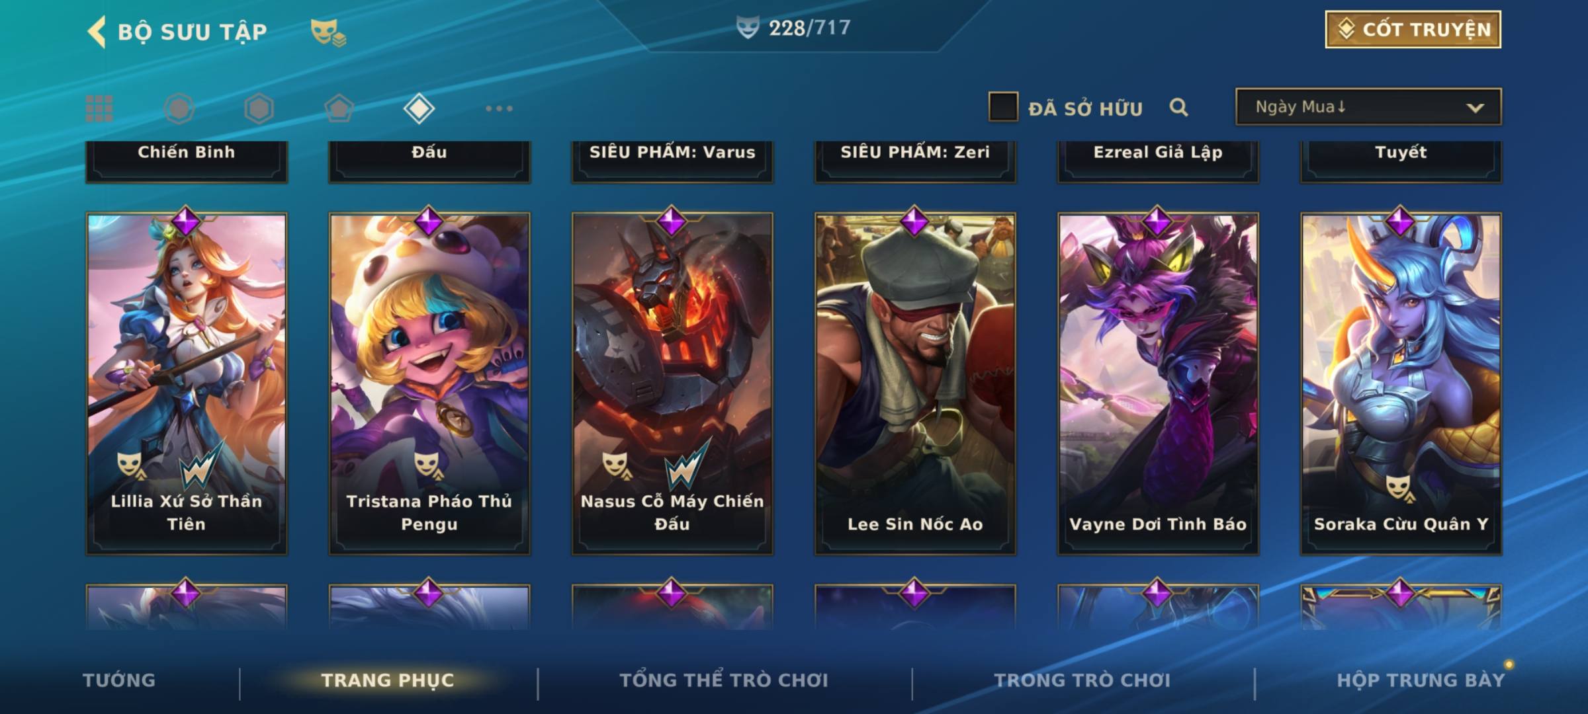The width and height of the screenshot is (1588, 714).
Task: Select the Soraka Cừu Quân Y skin card
Action: [1401, 382]
